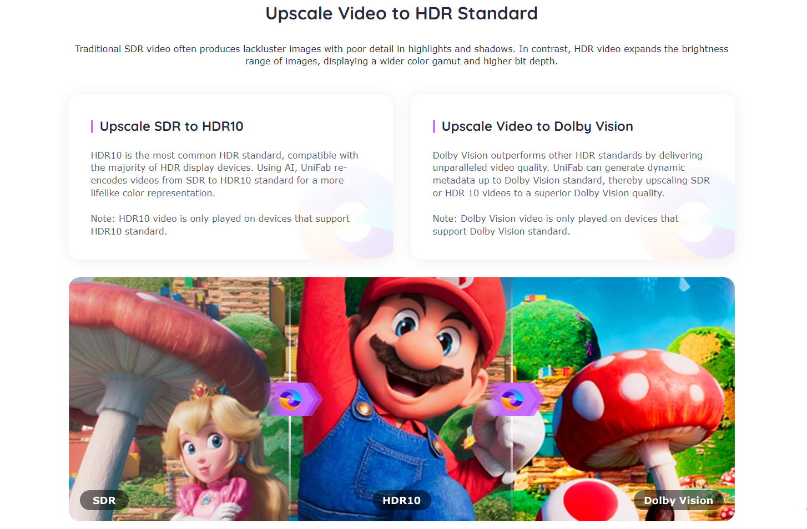Click the Dolby Vision playback note text
Viewport: 807px width, 529px height.
(556, 225)
